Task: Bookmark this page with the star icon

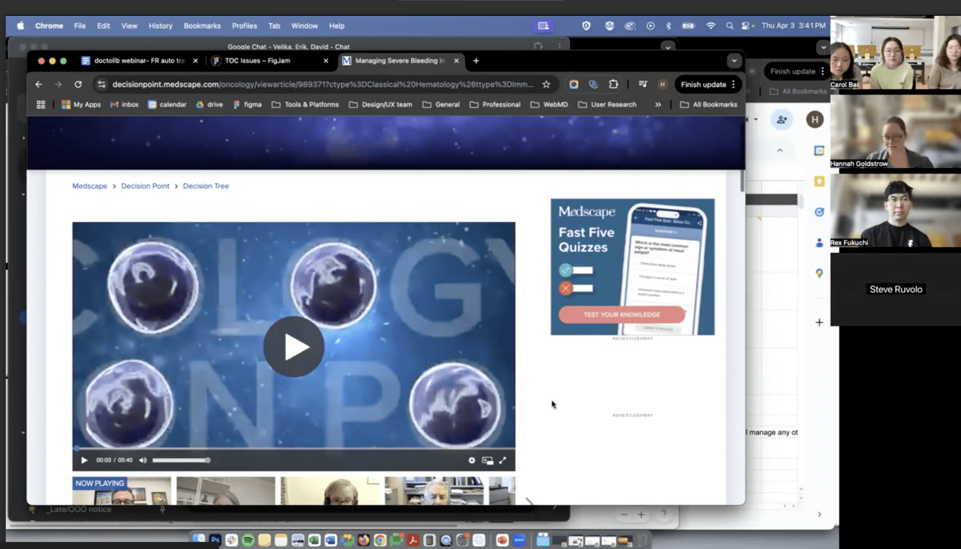Action: tap(546, 84)
